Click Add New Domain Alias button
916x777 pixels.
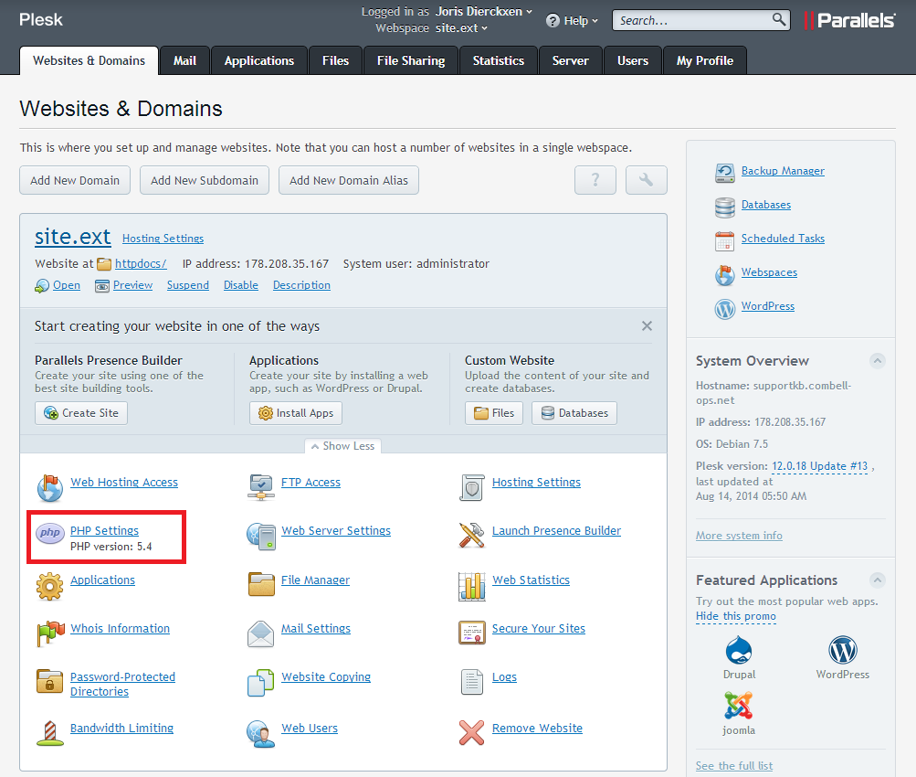coord(349,180)
